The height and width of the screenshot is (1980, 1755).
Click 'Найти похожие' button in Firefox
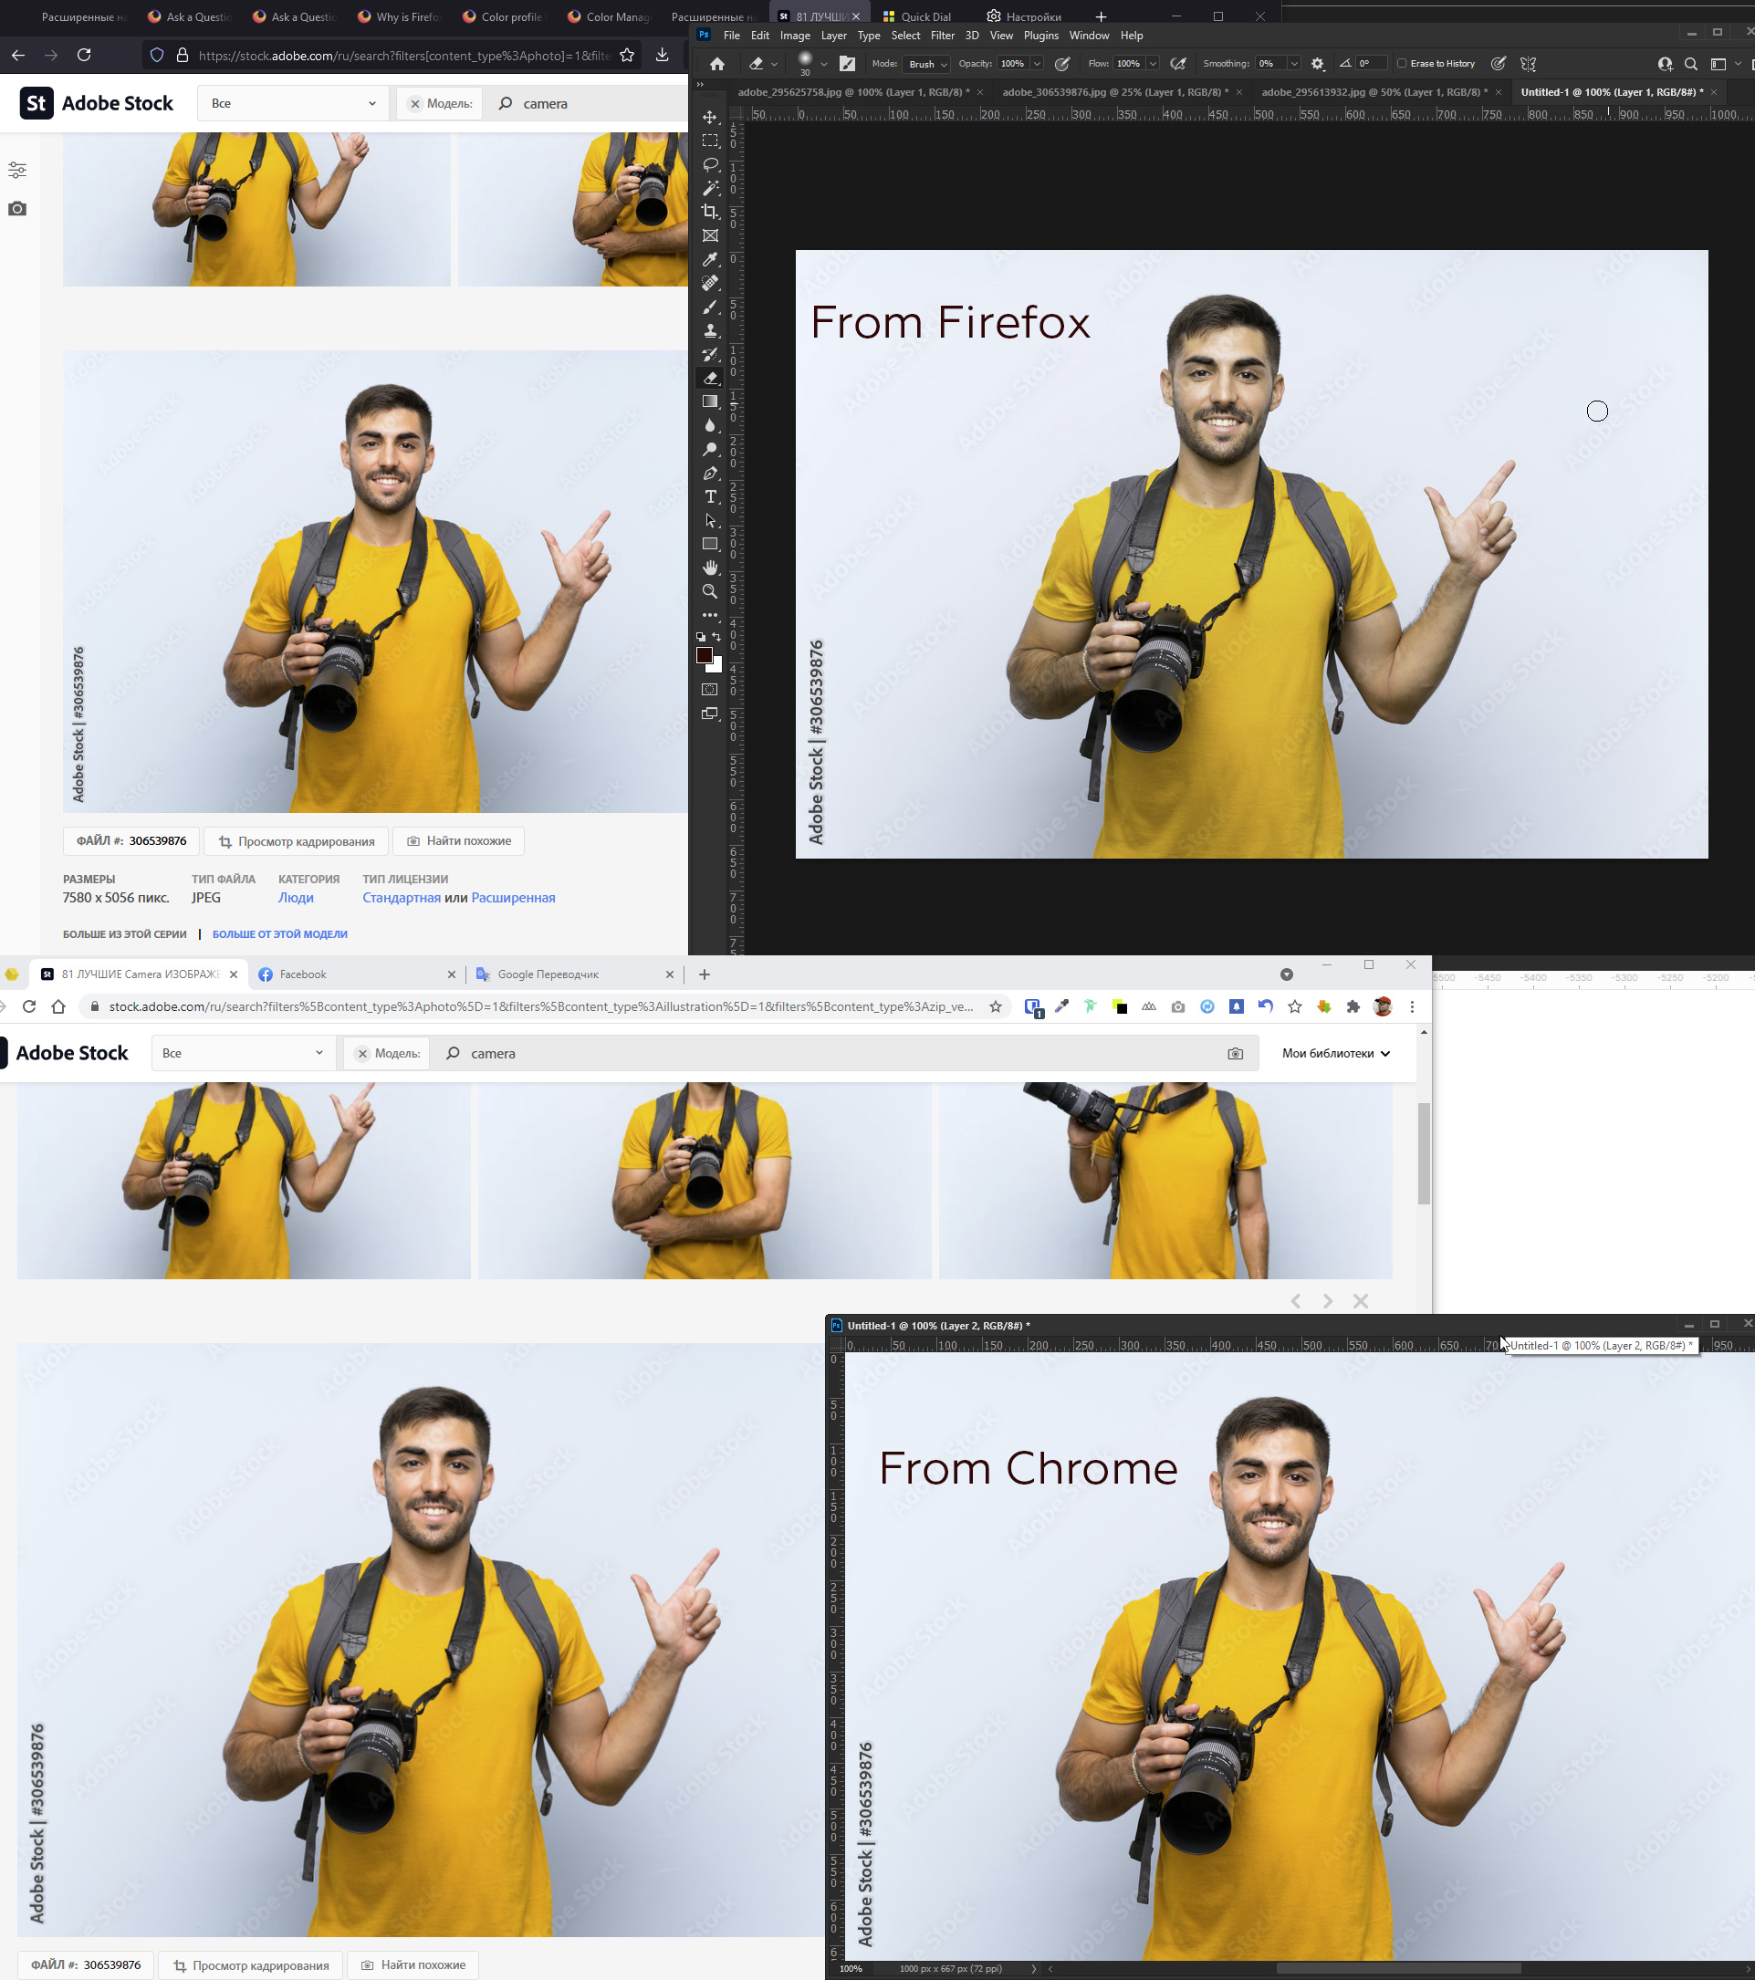(x=458, y=841)
